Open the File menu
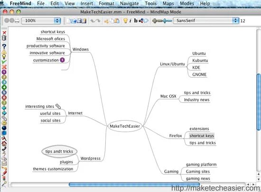The width and height of the screenshot is (261, 192). click(x=41, y=3)
